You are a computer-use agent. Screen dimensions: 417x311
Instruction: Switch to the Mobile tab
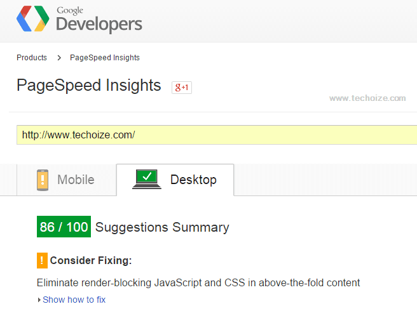(67, 180)
